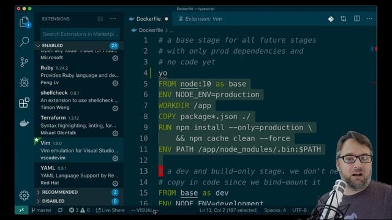Open the Debug view with bug icon
The width and height of the screenshot is (392, 220).
[24, 82]
